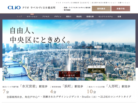Image resolution: width=138 pixels, height=103 pixels.
Task: Click the 来場予約 button
Action: 120,9
